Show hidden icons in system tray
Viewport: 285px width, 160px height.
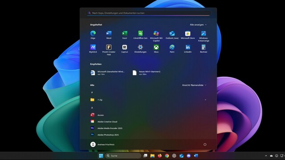(x=266, y=156)
